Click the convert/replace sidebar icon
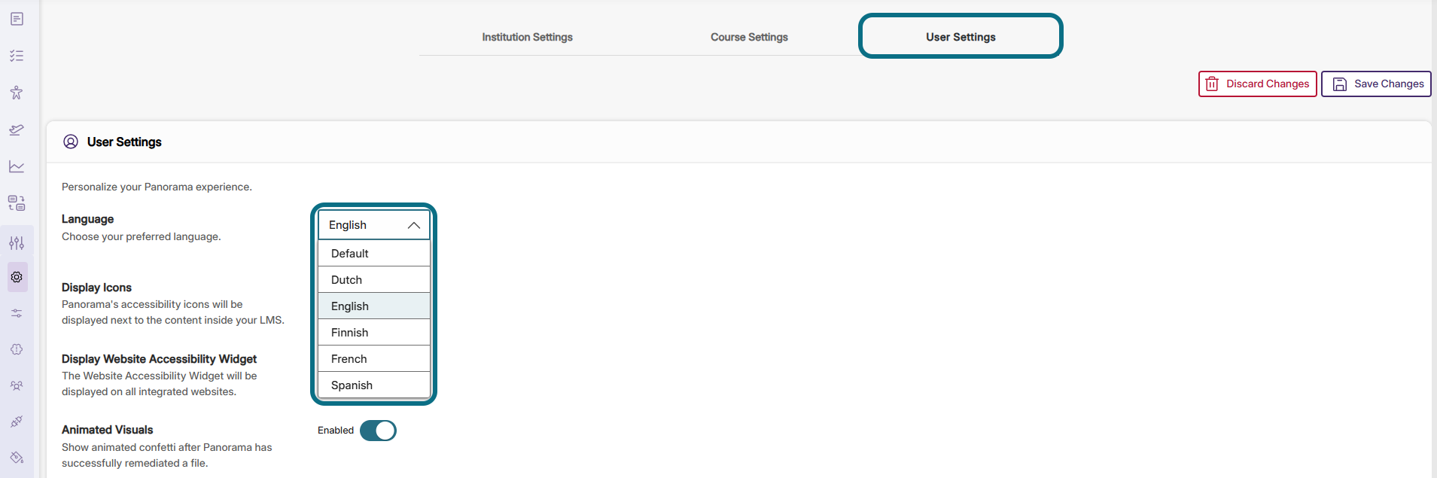 coord(17,203)
